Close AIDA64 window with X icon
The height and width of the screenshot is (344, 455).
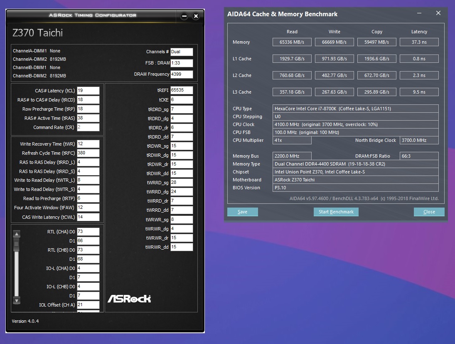[438, 13]
